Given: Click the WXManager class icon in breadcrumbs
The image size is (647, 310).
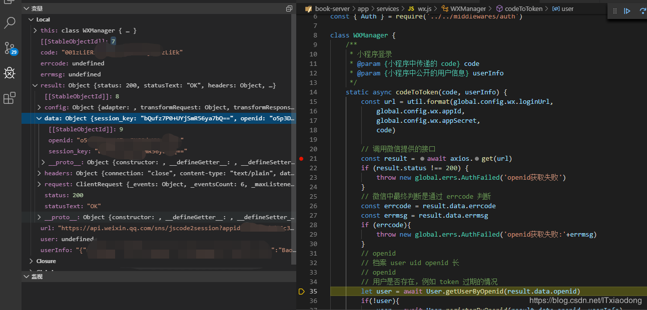Looking at the screenshot, I should 444,8.
